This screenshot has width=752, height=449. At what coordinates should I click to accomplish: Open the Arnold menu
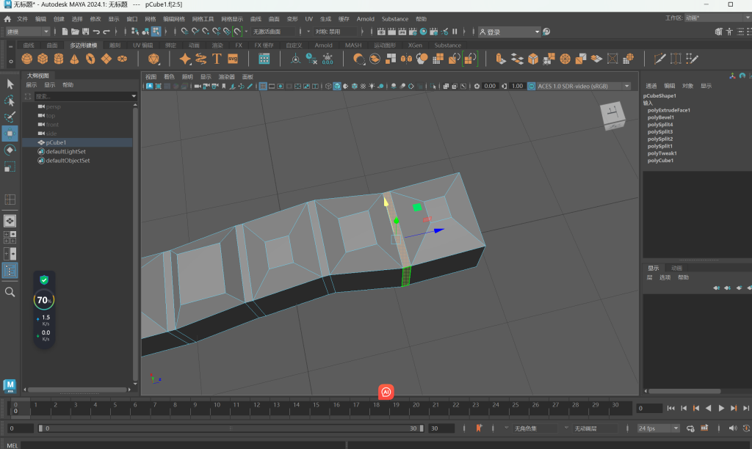tap(366, 19)
